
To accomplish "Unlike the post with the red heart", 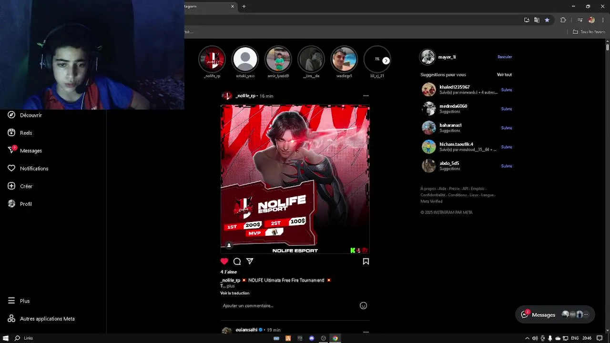I will point(224,262).
